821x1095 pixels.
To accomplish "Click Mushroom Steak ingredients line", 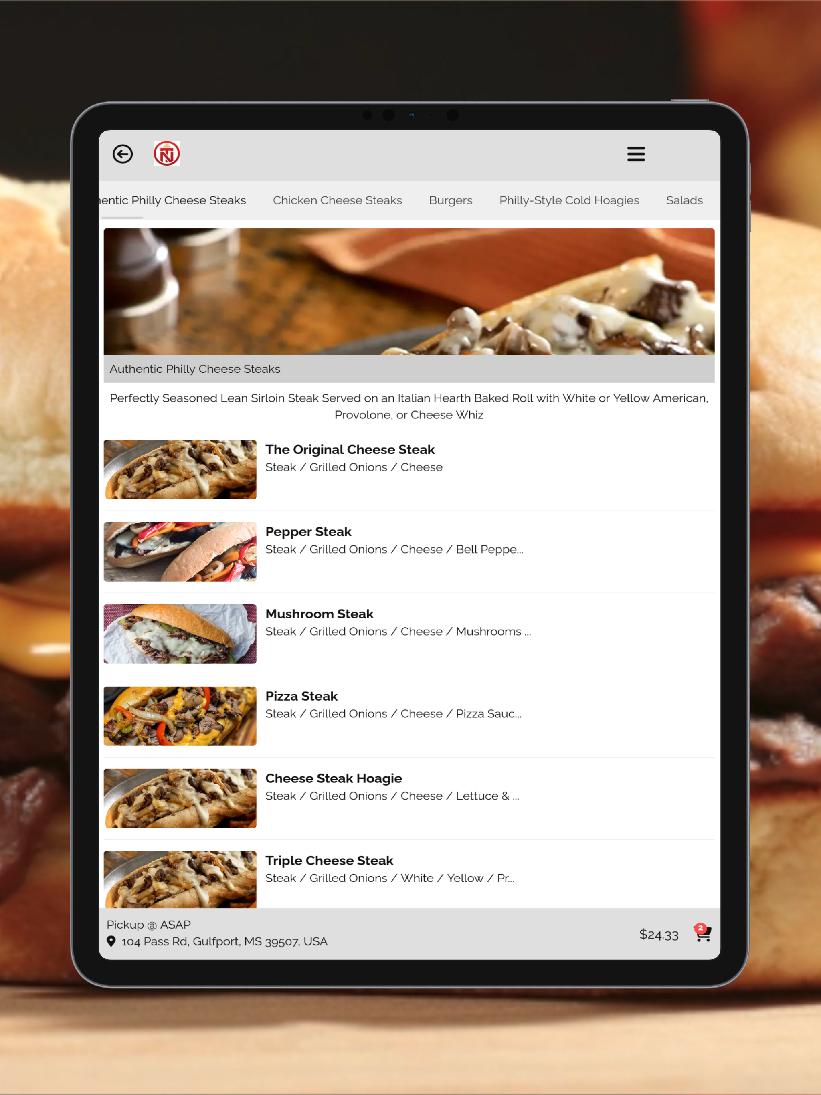I will click(398, 632).
